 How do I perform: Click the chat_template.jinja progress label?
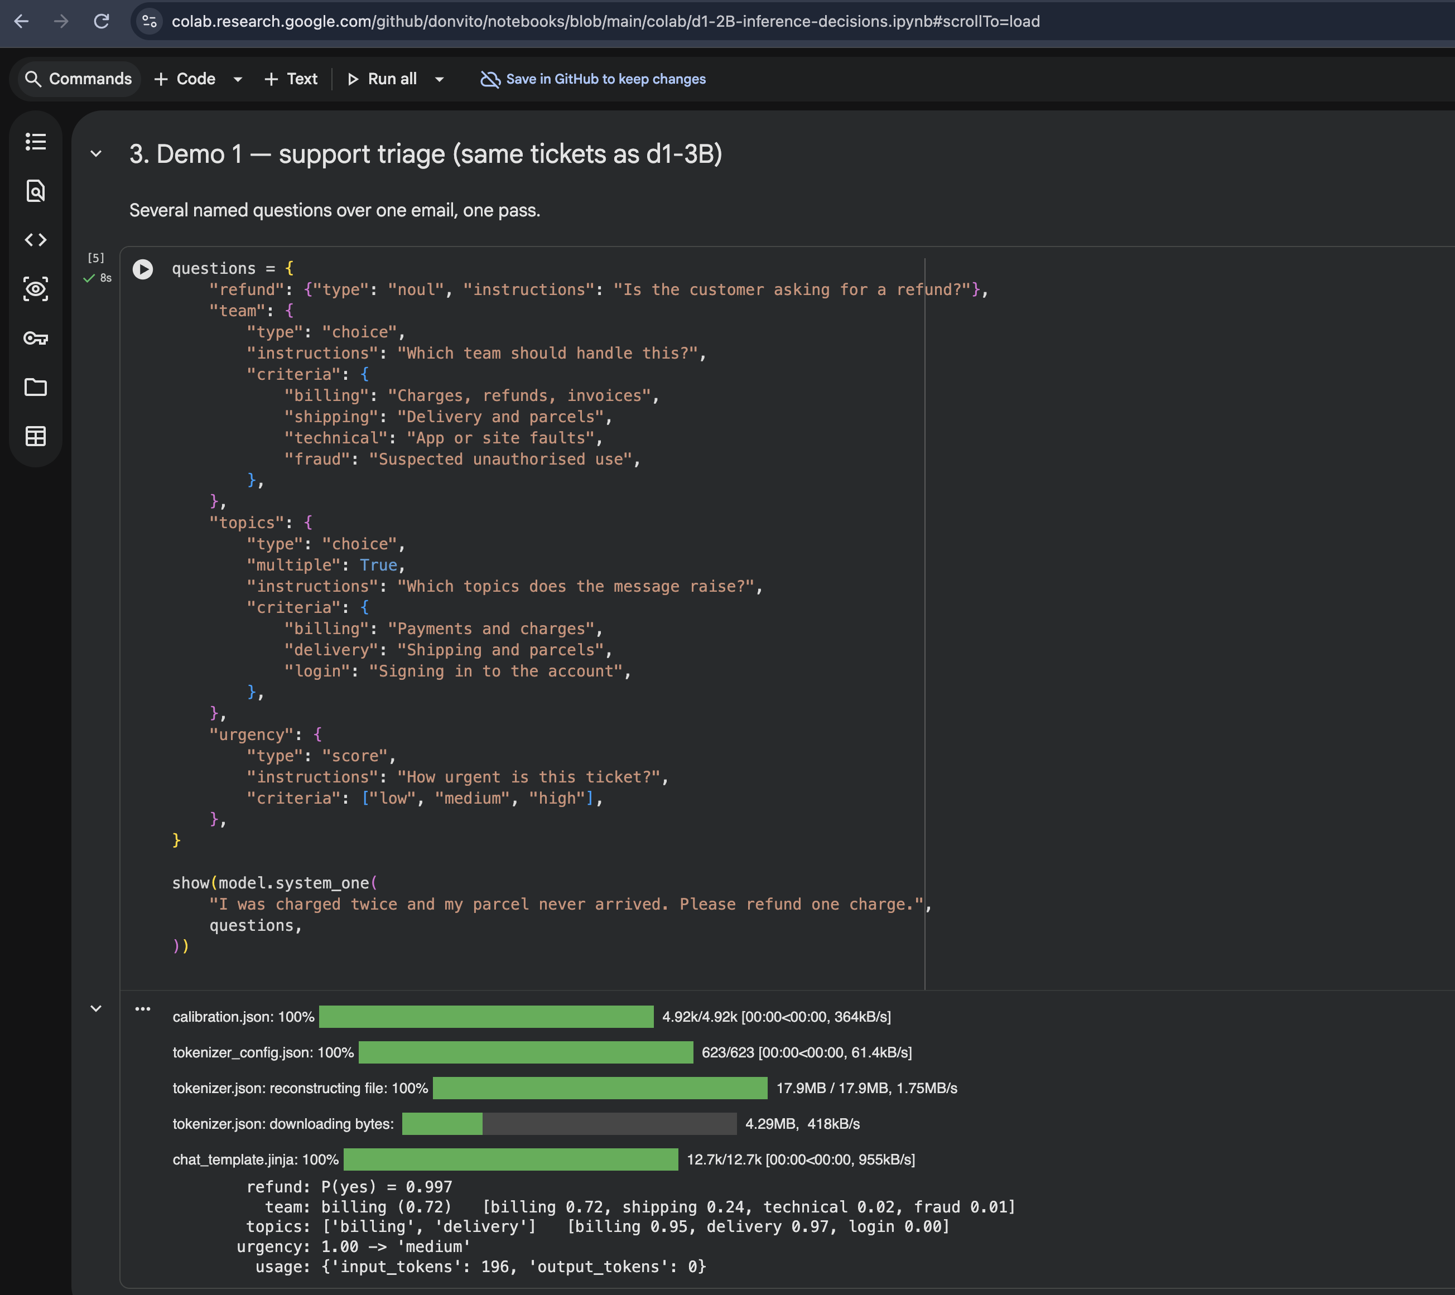(256, 1160)
